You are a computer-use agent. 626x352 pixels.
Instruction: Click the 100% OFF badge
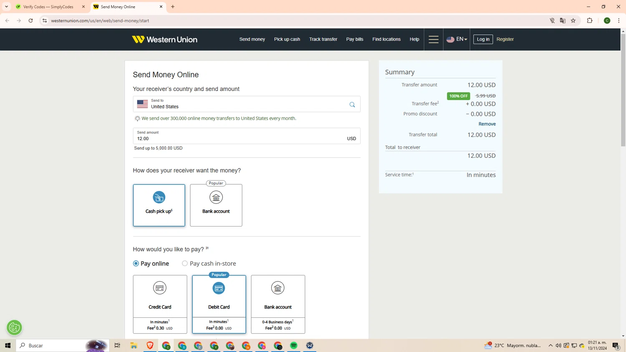[x=458, y=96]
